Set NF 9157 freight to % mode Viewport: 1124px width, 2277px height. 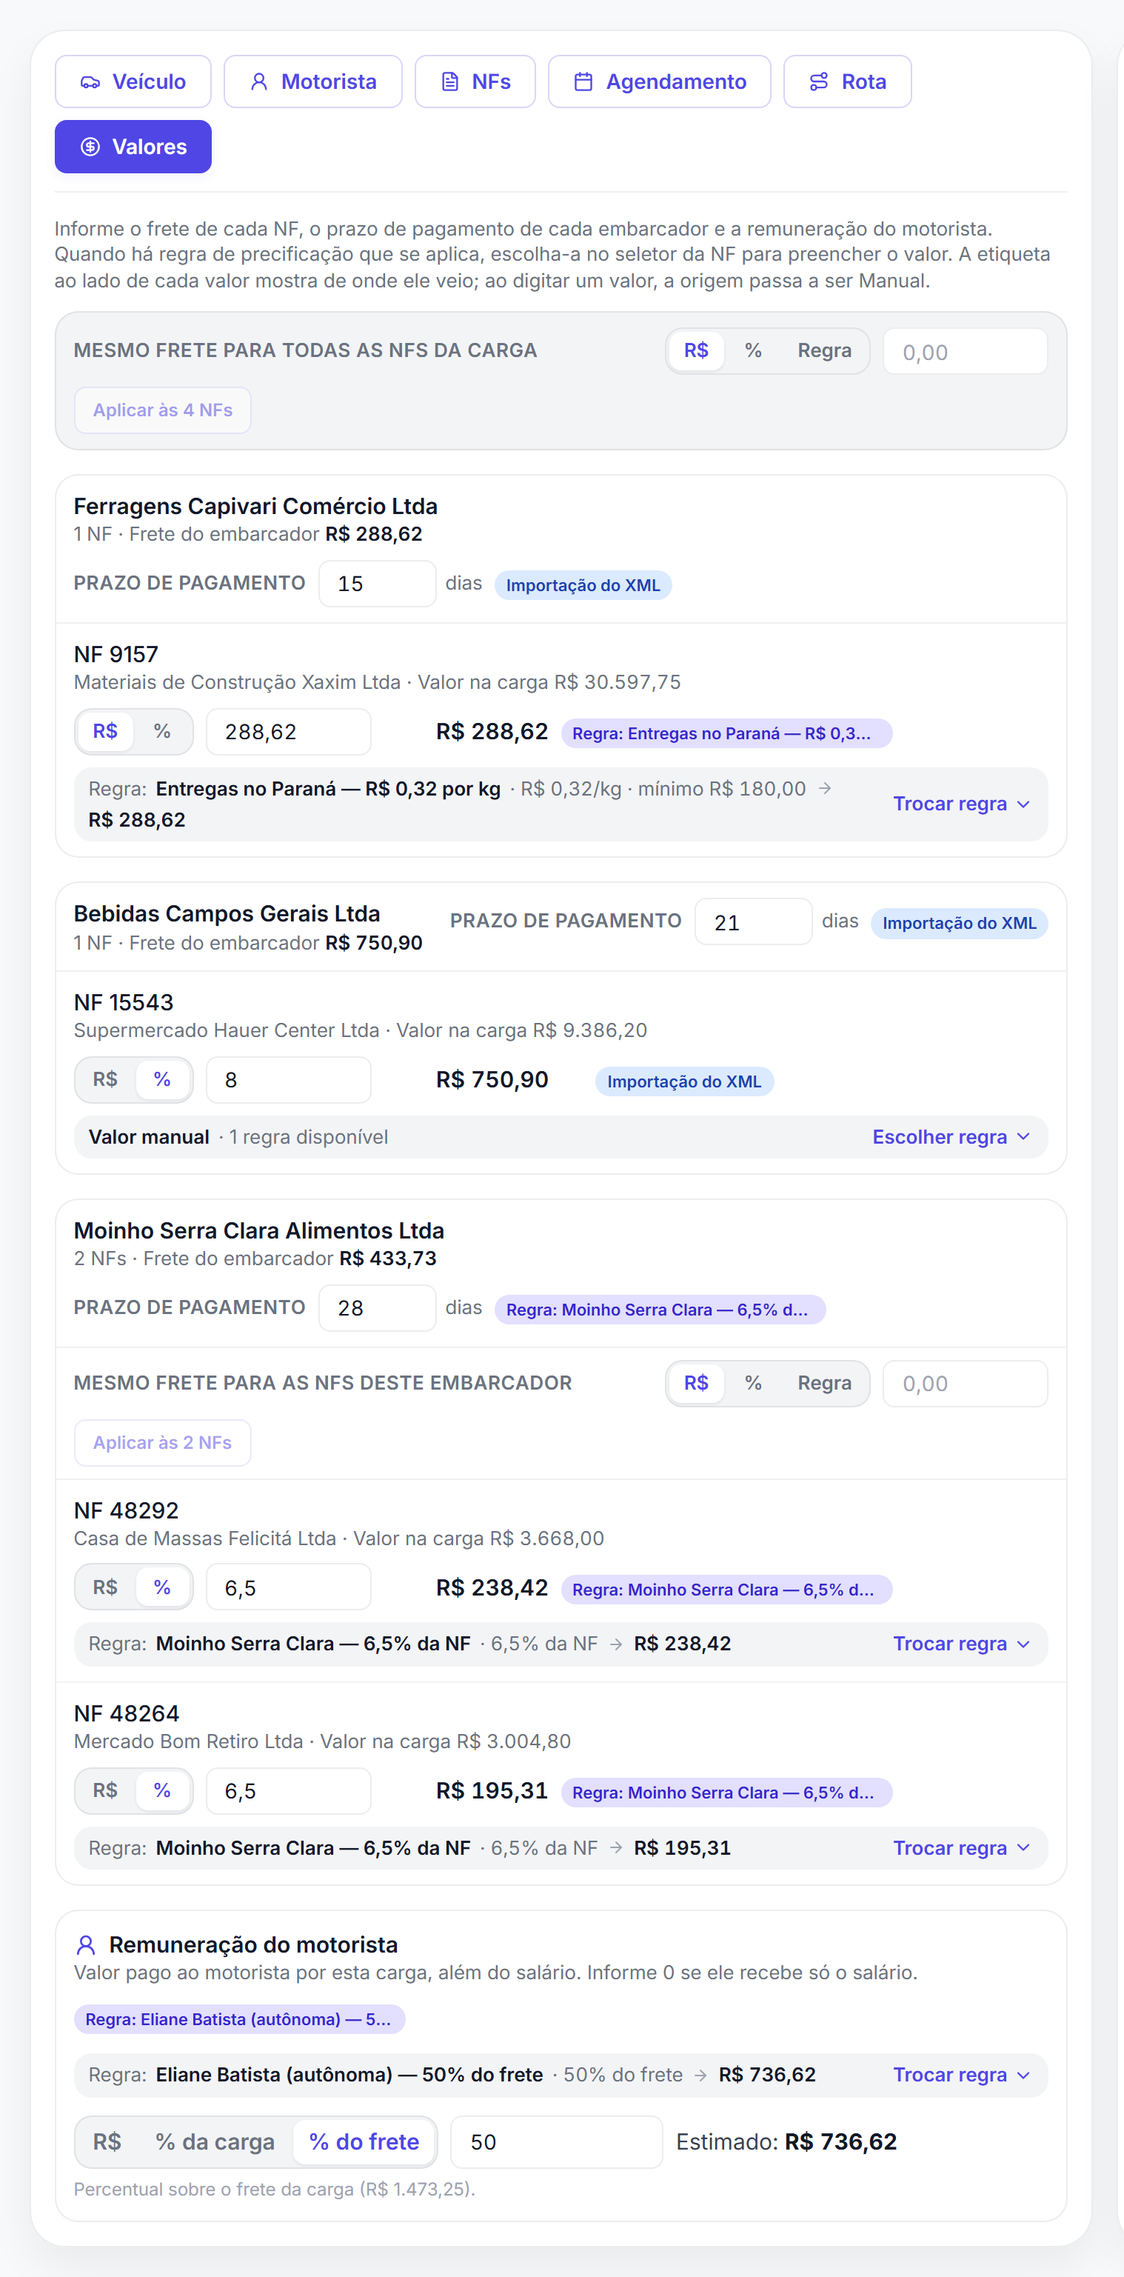161,732
